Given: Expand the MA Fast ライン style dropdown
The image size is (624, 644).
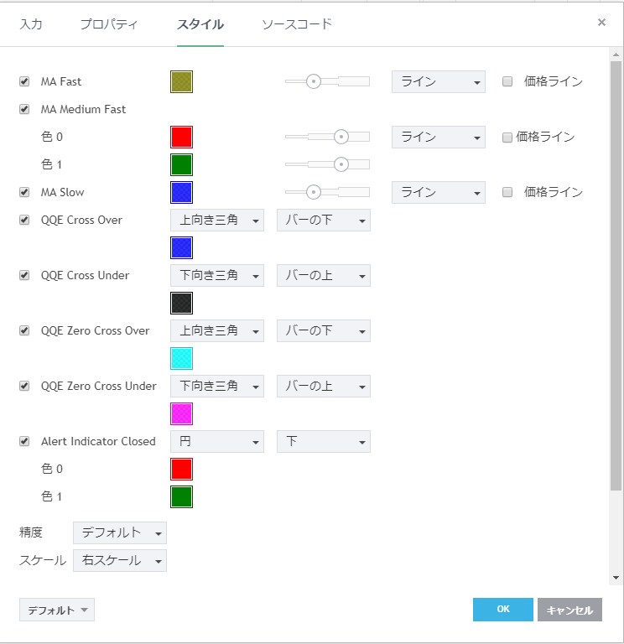Looking at the screenshot, I should click(438, 81).
